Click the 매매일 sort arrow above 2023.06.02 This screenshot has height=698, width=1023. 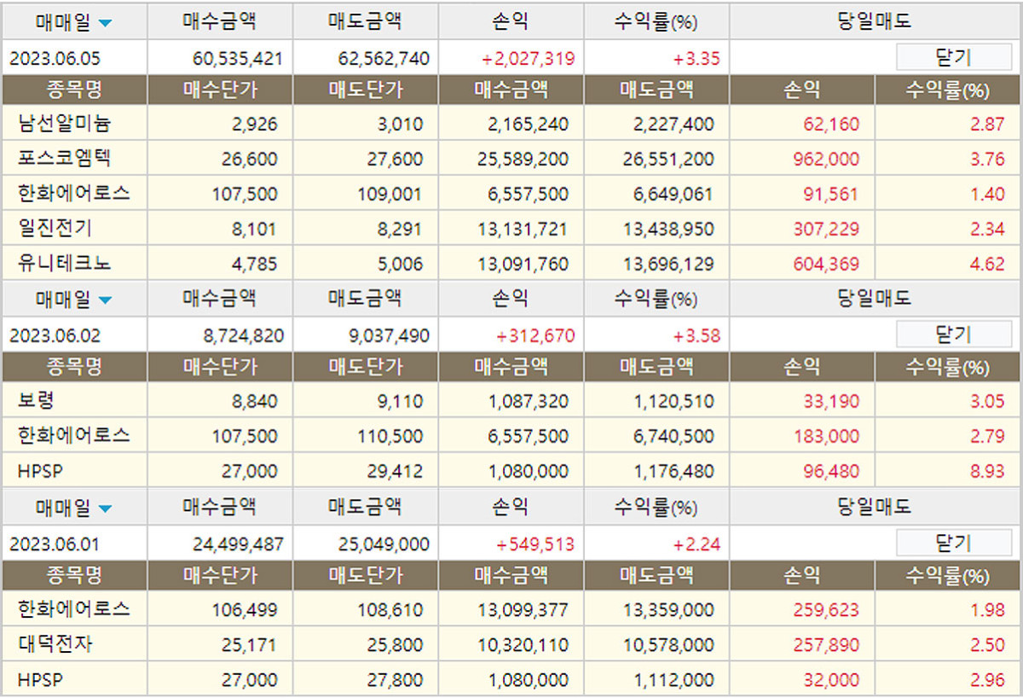click(x=105, y=300)
